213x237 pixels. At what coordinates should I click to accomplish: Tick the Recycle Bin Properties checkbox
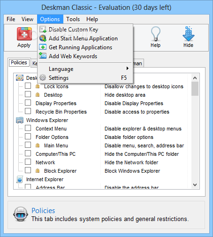28,111
